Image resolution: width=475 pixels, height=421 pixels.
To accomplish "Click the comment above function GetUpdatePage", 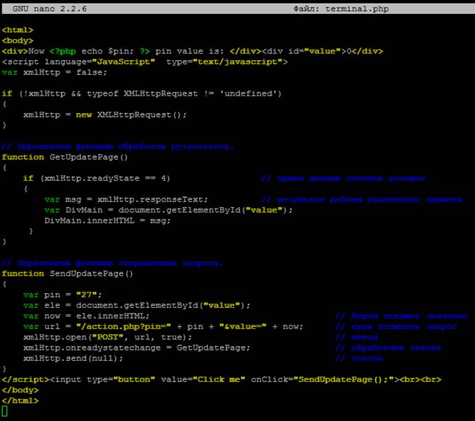I will tap(118, 146).
